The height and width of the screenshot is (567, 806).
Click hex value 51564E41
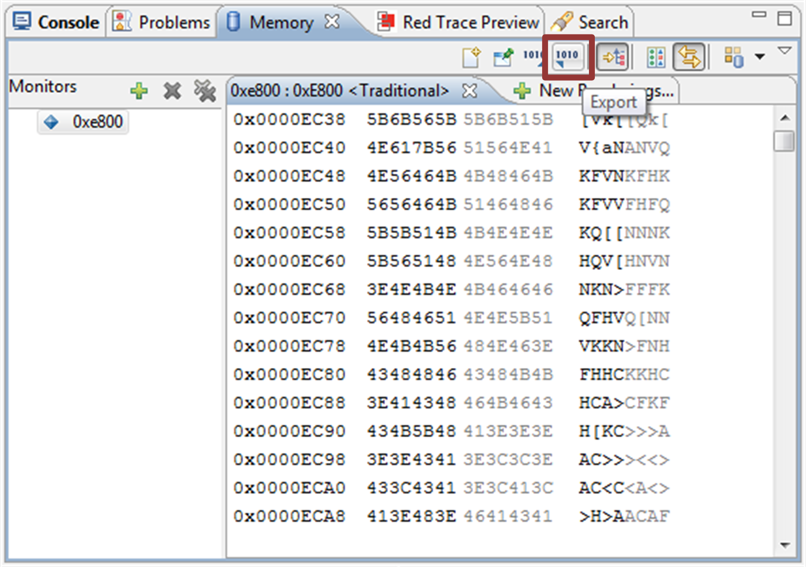coord(508,148)
